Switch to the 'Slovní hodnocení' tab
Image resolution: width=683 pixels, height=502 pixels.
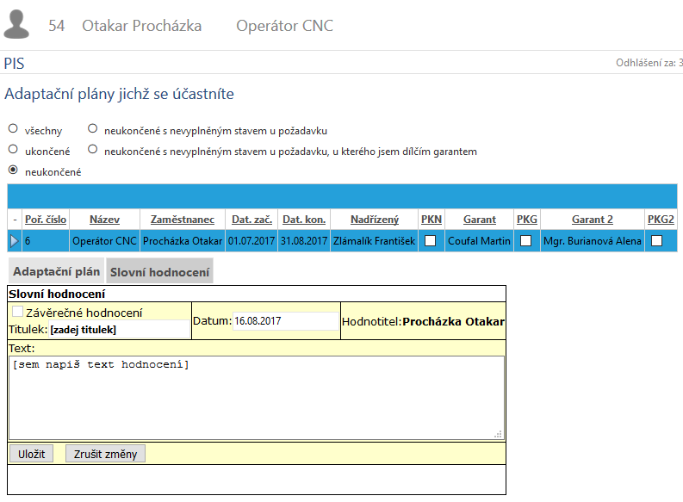(160, 272)
